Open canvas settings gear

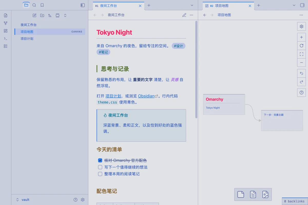(x=302, y=26)
